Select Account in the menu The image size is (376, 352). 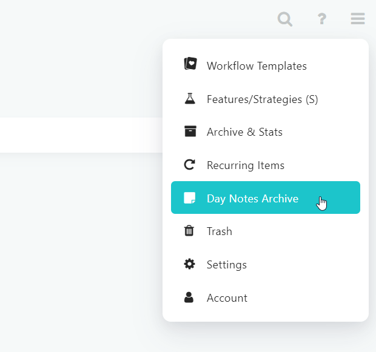(266, 297)
